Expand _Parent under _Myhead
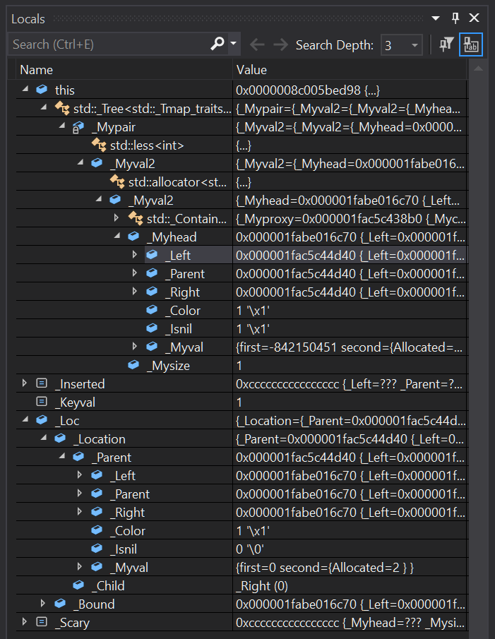Screen dimensions: 495x639 135,273
